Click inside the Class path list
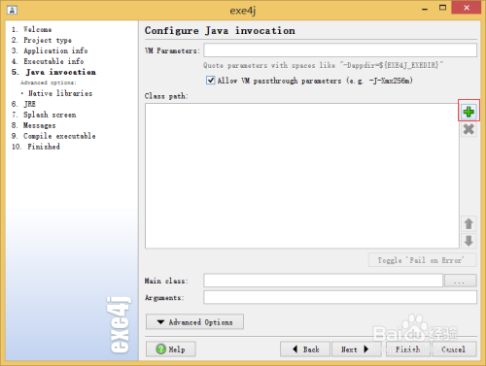 pyautogui.click(x=302, y=176)
